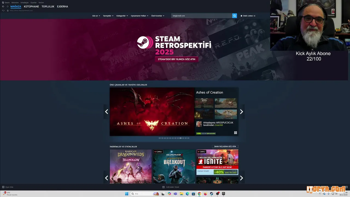This screenshot has height=197, width=350.
Task: Switch to Google Chrome in the taskbar
Action: 199,194
